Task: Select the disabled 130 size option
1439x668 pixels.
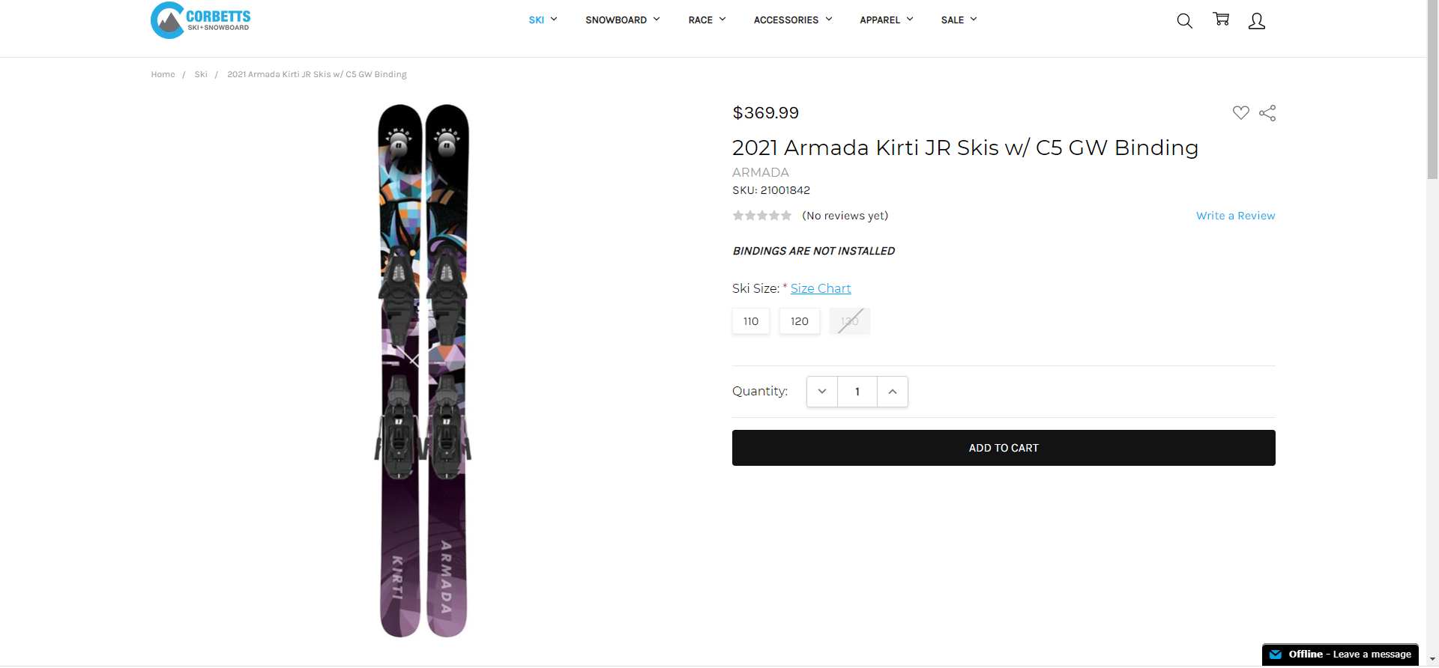Action: [848, 321]
